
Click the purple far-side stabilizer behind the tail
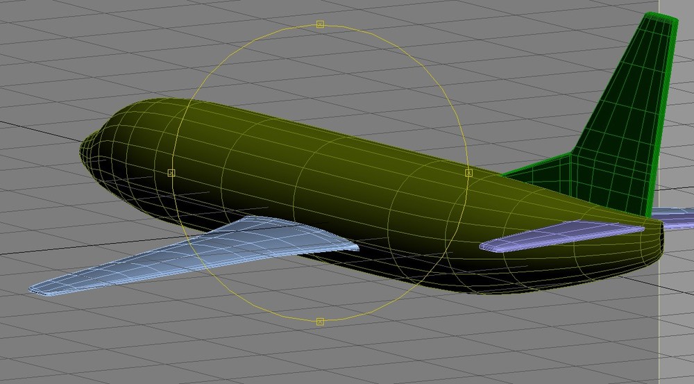672,218
